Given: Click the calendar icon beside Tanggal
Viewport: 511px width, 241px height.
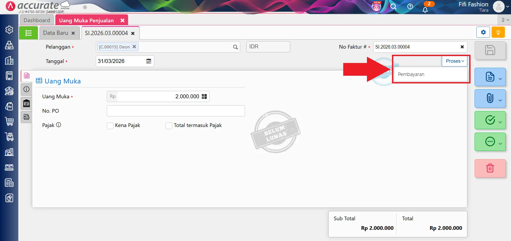Looking at the screenshot, I should click(x=149, y=61).
